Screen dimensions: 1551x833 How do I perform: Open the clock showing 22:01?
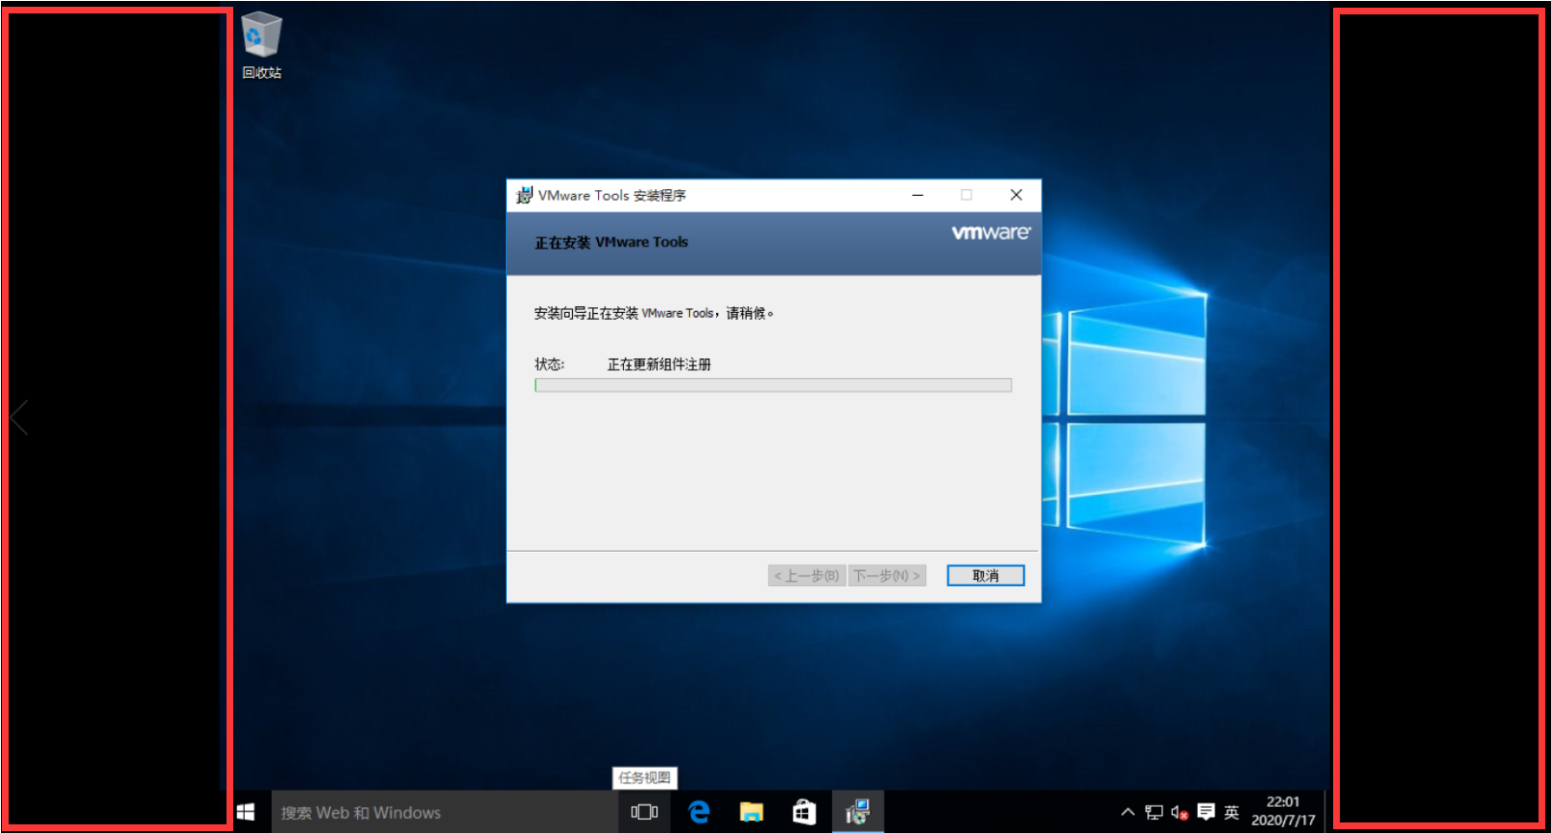1283,811
